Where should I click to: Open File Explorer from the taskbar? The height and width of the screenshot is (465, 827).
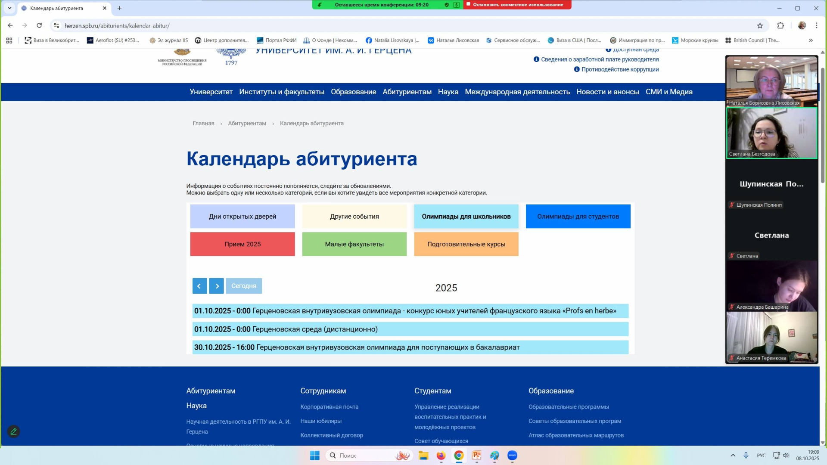coord(423,456)
